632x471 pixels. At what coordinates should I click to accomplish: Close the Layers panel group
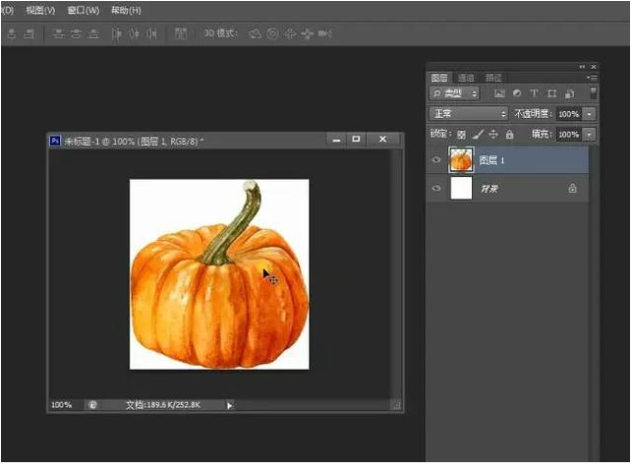click(x=594, y=67)
